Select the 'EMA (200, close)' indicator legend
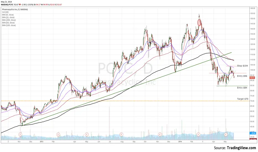 (9, 20)
